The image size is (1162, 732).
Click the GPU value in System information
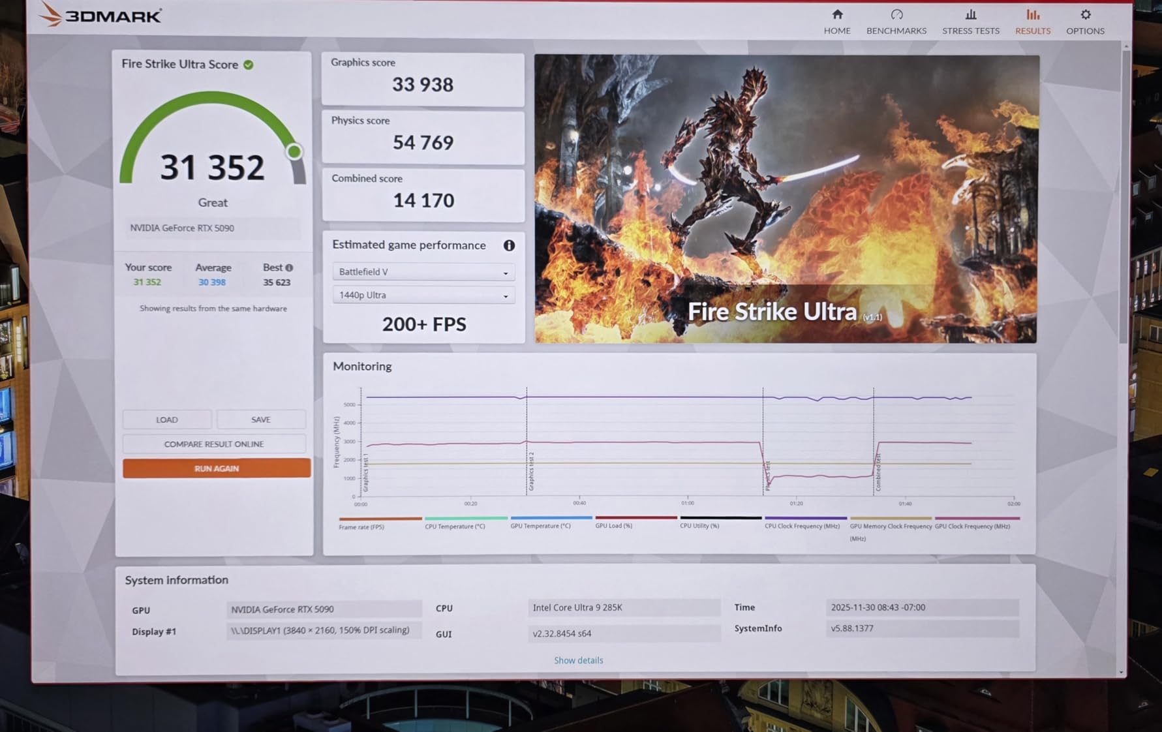[x=324, y=609]
